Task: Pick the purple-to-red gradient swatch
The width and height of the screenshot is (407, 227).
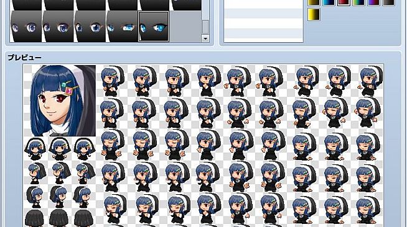Action: click(x=373, y=2)
